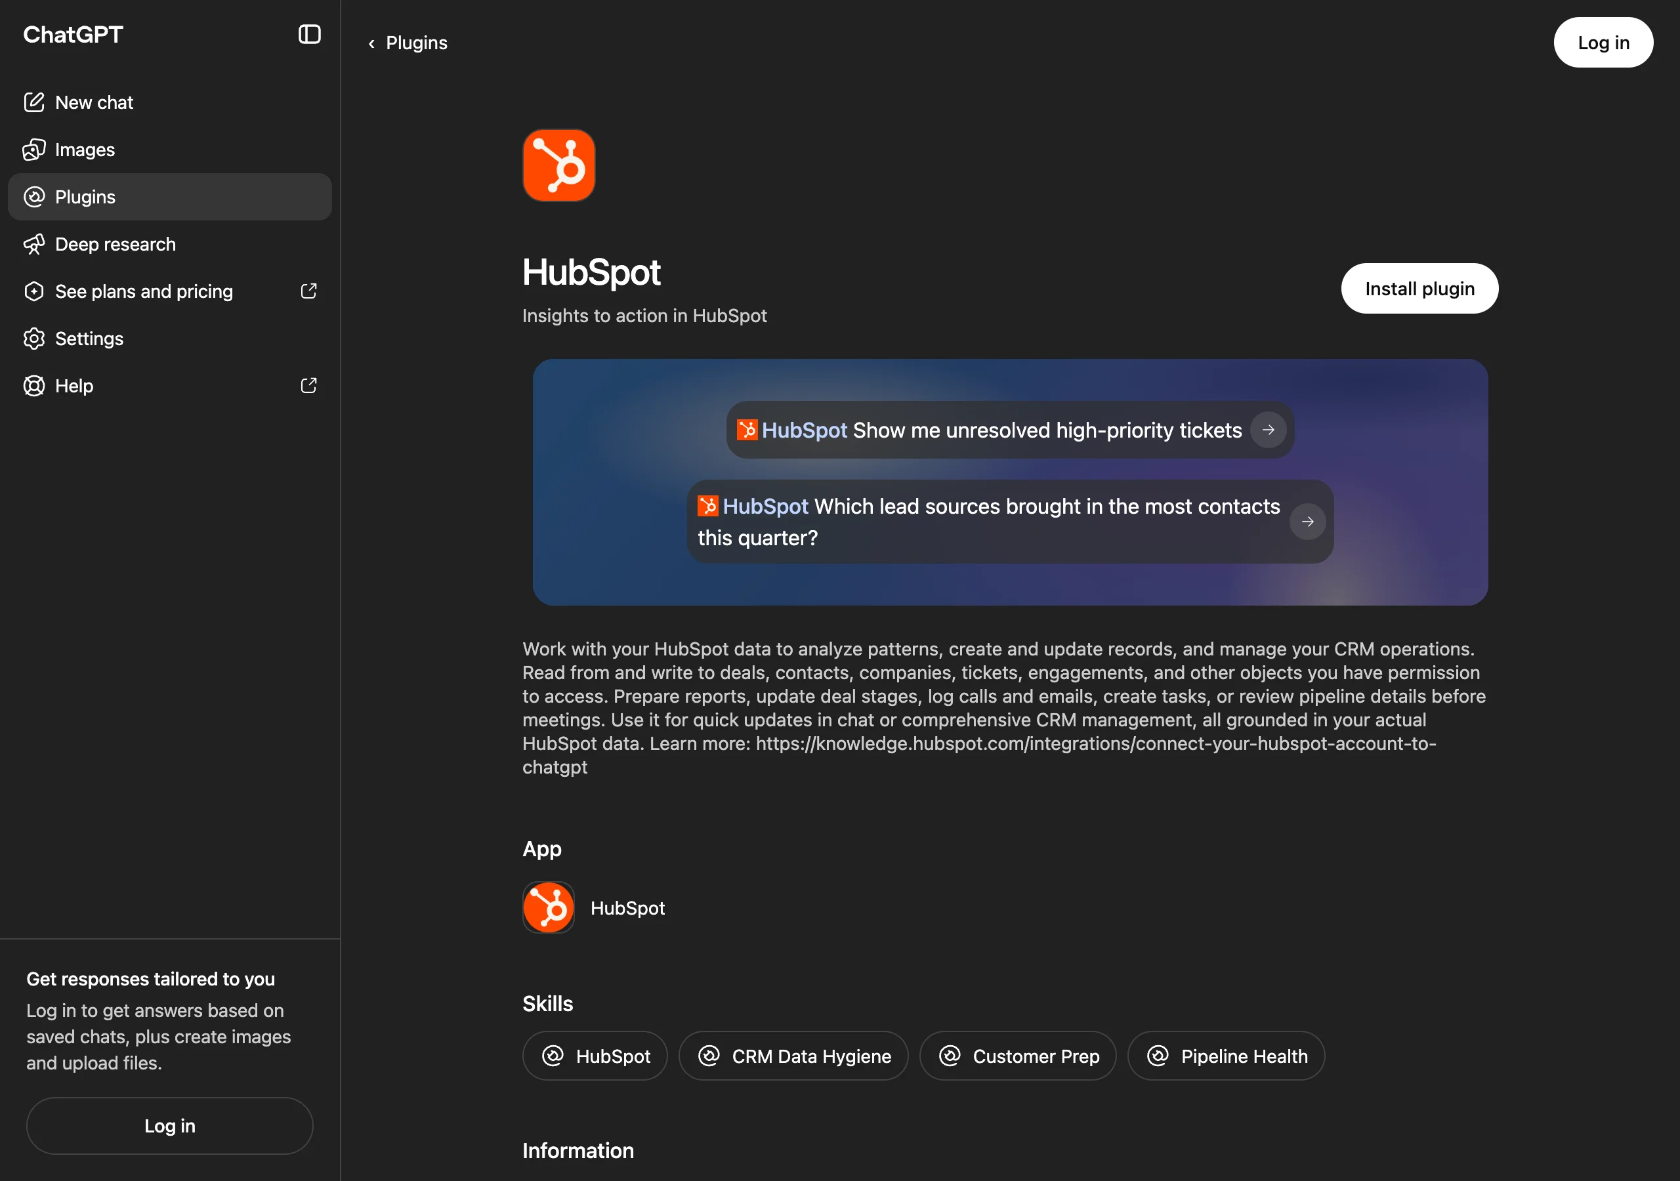The width and height of the screenshot is (1680, 1181).
Task: Select Deep research in sidebar
Action: pyautogui.click(x=170, y=244)
